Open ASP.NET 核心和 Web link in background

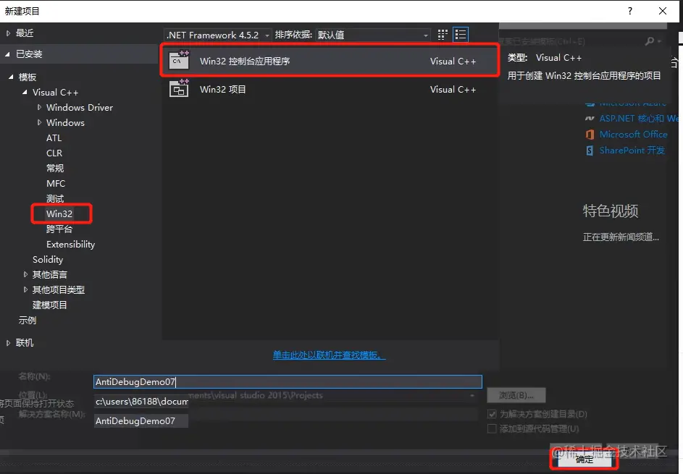639,119
